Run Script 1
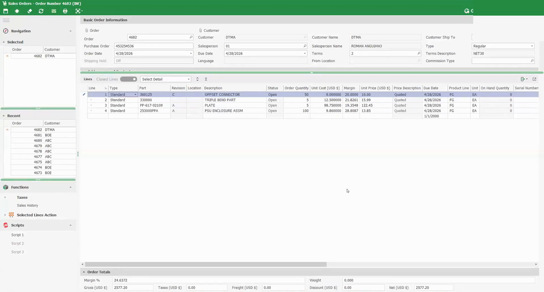The image size is (544, 292). pyautogui.click(x=17, y=235)
